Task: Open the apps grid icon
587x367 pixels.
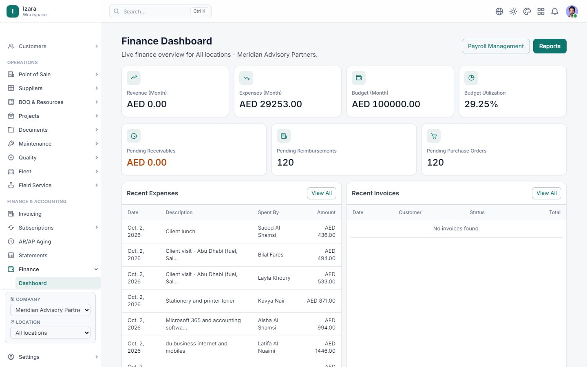Action: click(541, 11)
